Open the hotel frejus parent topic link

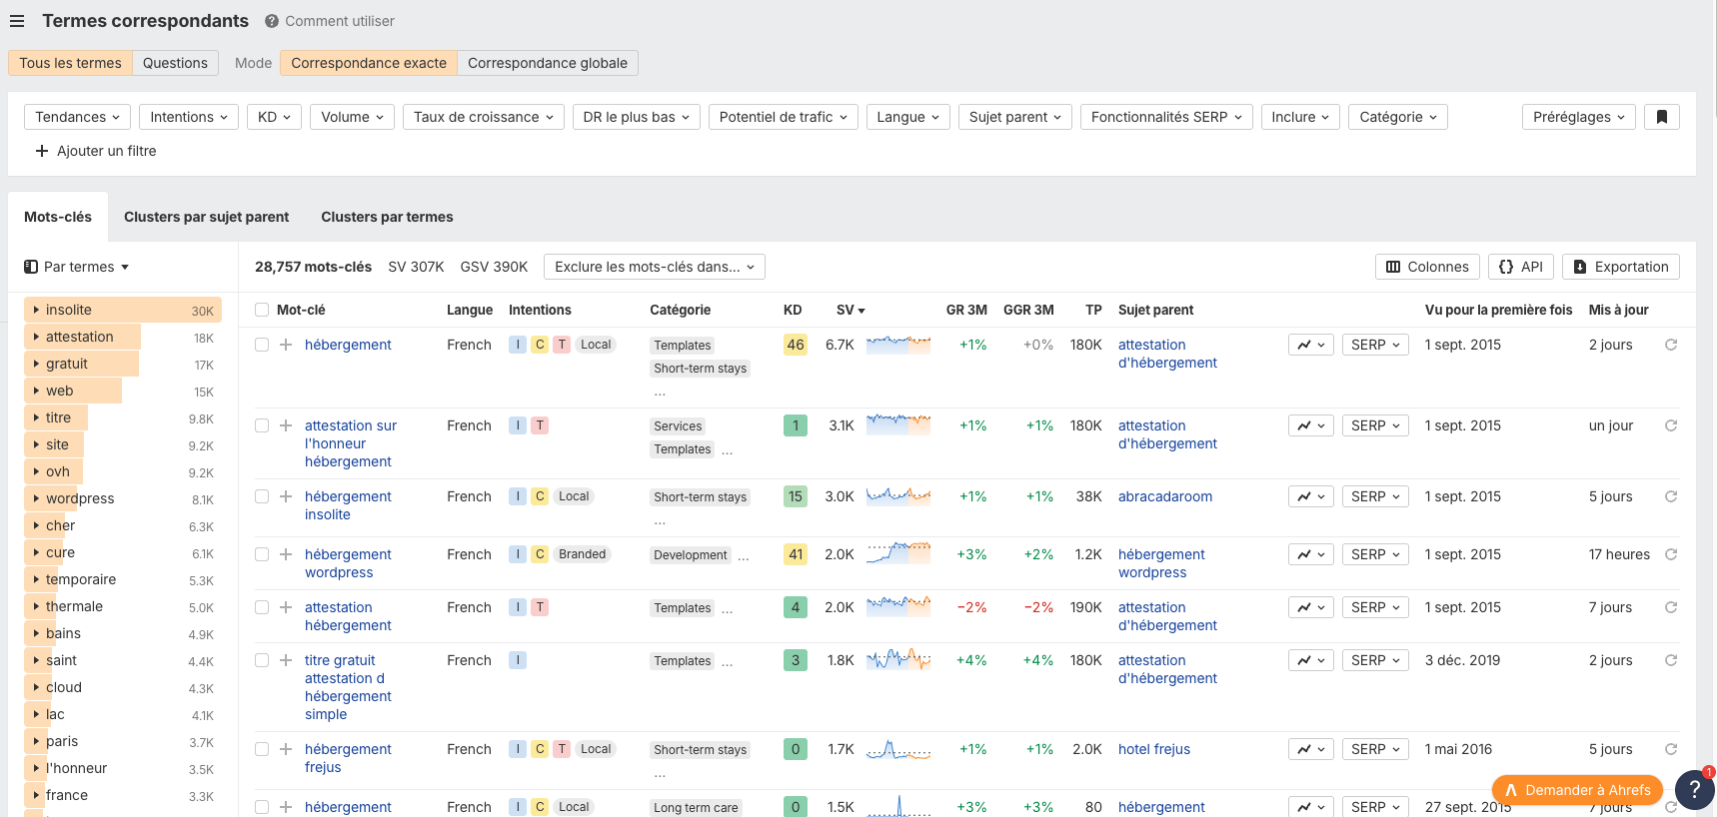[1154, 749]
